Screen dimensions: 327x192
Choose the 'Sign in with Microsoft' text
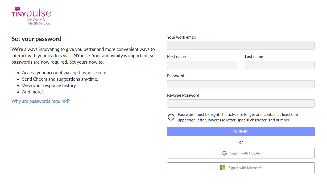tap(245, 168)
